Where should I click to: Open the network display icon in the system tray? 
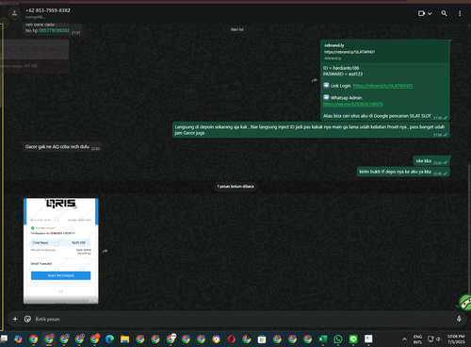(x=430, y=339)
